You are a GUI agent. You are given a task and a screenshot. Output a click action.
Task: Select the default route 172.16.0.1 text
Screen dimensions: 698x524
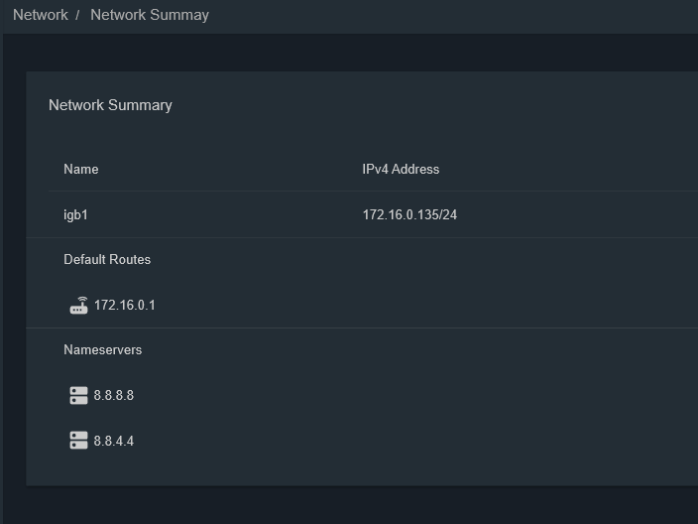125,306
